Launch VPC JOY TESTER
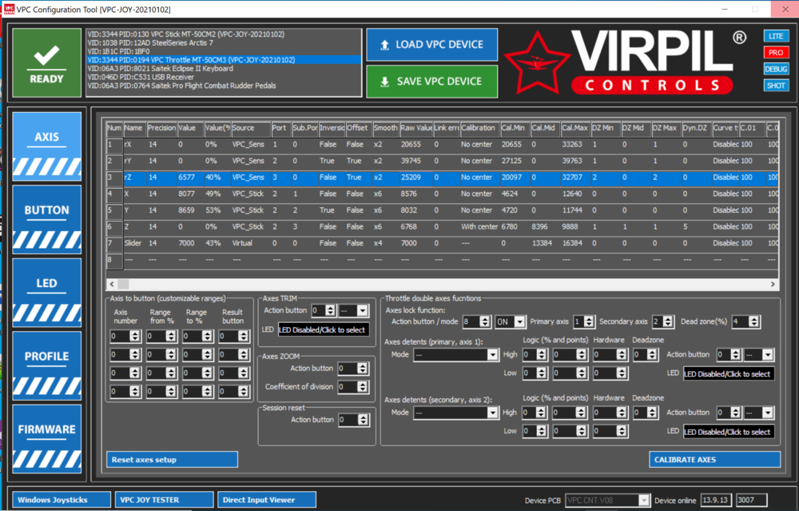 164,500
